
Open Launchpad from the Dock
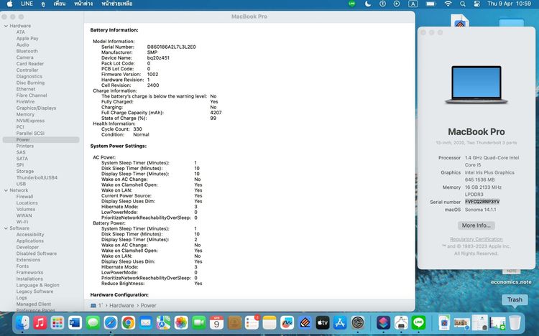pyautogui.click(x=57, y=323)
